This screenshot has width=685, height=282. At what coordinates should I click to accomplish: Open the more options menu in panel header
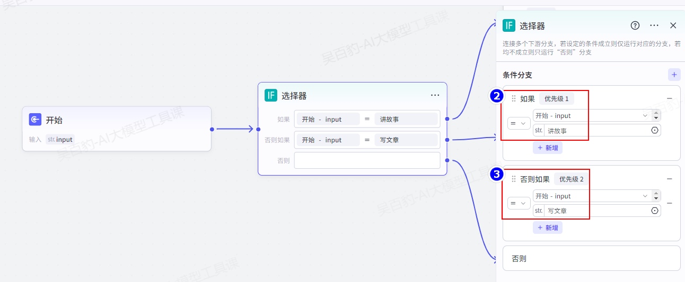(x=654, y=25)
